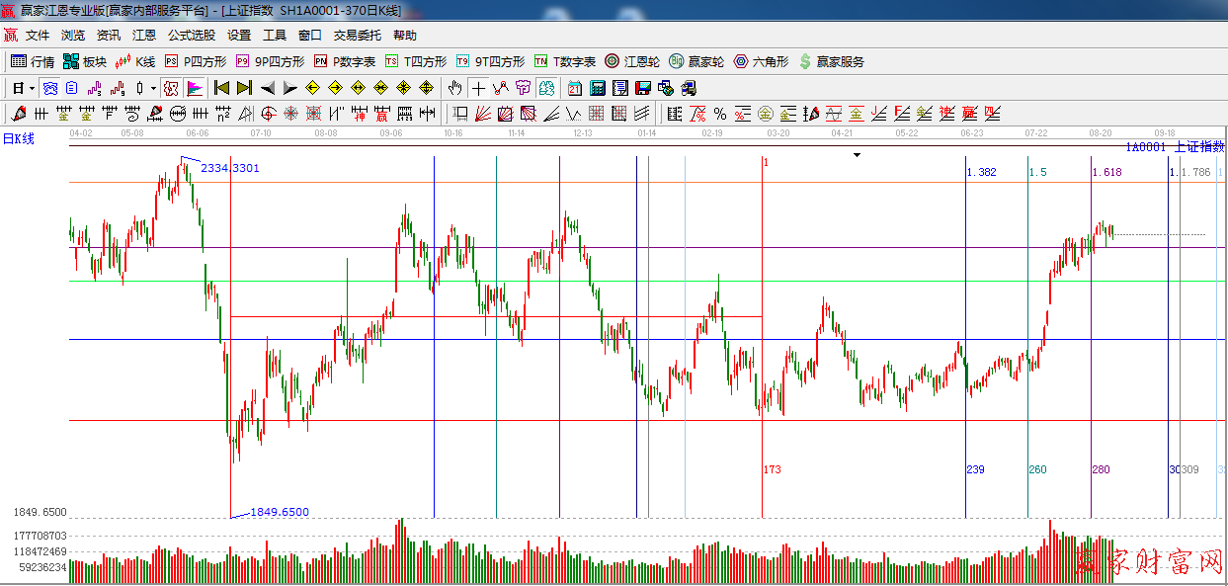Open the 公式选股 menu
This screenshot has height=586, width=1228.
tap(191, 35)
